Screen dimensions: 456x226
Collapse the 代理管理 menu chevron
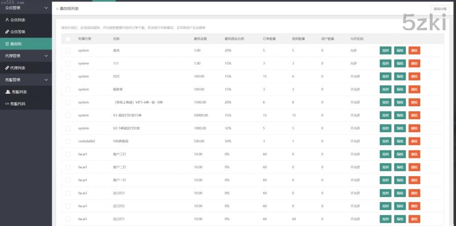(46, 56)
